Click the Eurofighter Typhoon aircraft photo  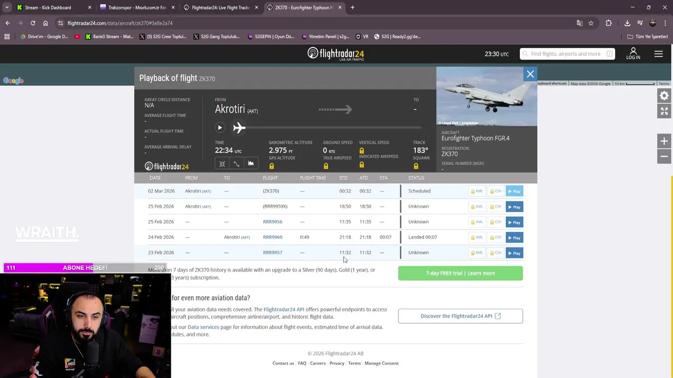click(x=487, y=97)
